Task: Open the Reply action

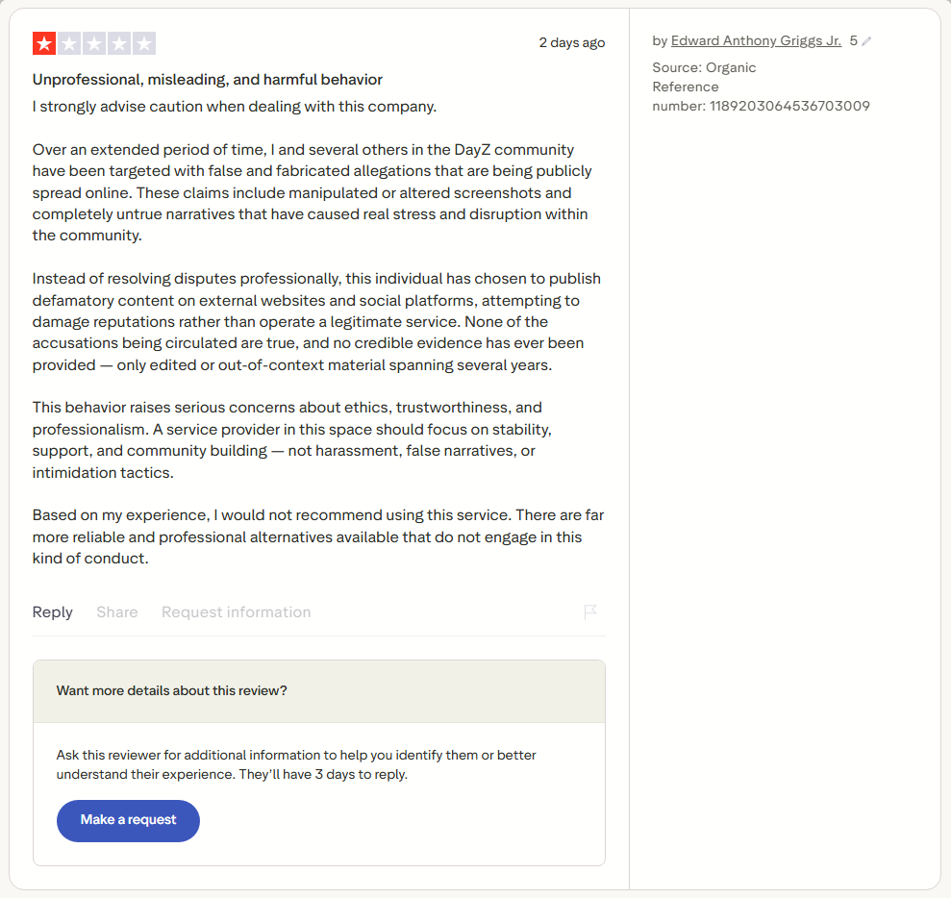Action: 52,611
